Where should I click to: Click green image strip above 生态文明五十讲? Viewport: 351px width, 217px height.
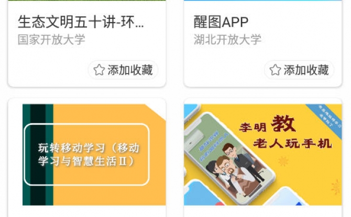87,1
